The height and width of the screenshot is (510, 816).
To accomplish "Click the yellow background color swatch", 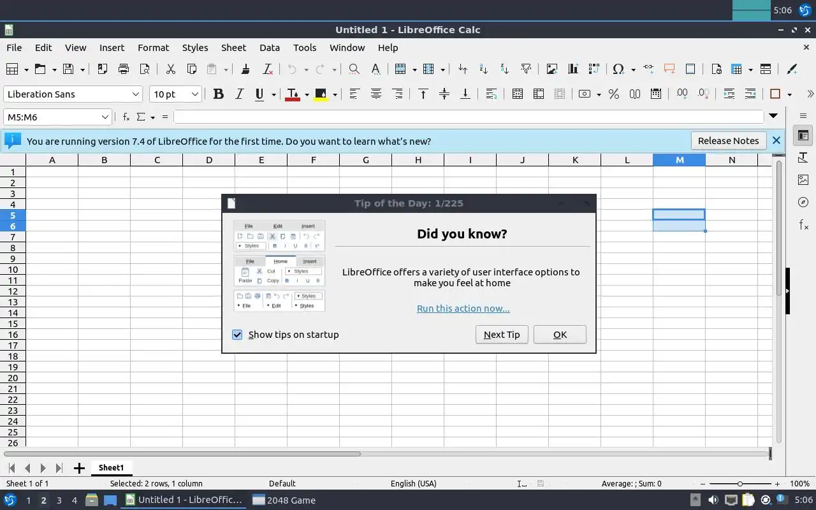I will 321,94.
